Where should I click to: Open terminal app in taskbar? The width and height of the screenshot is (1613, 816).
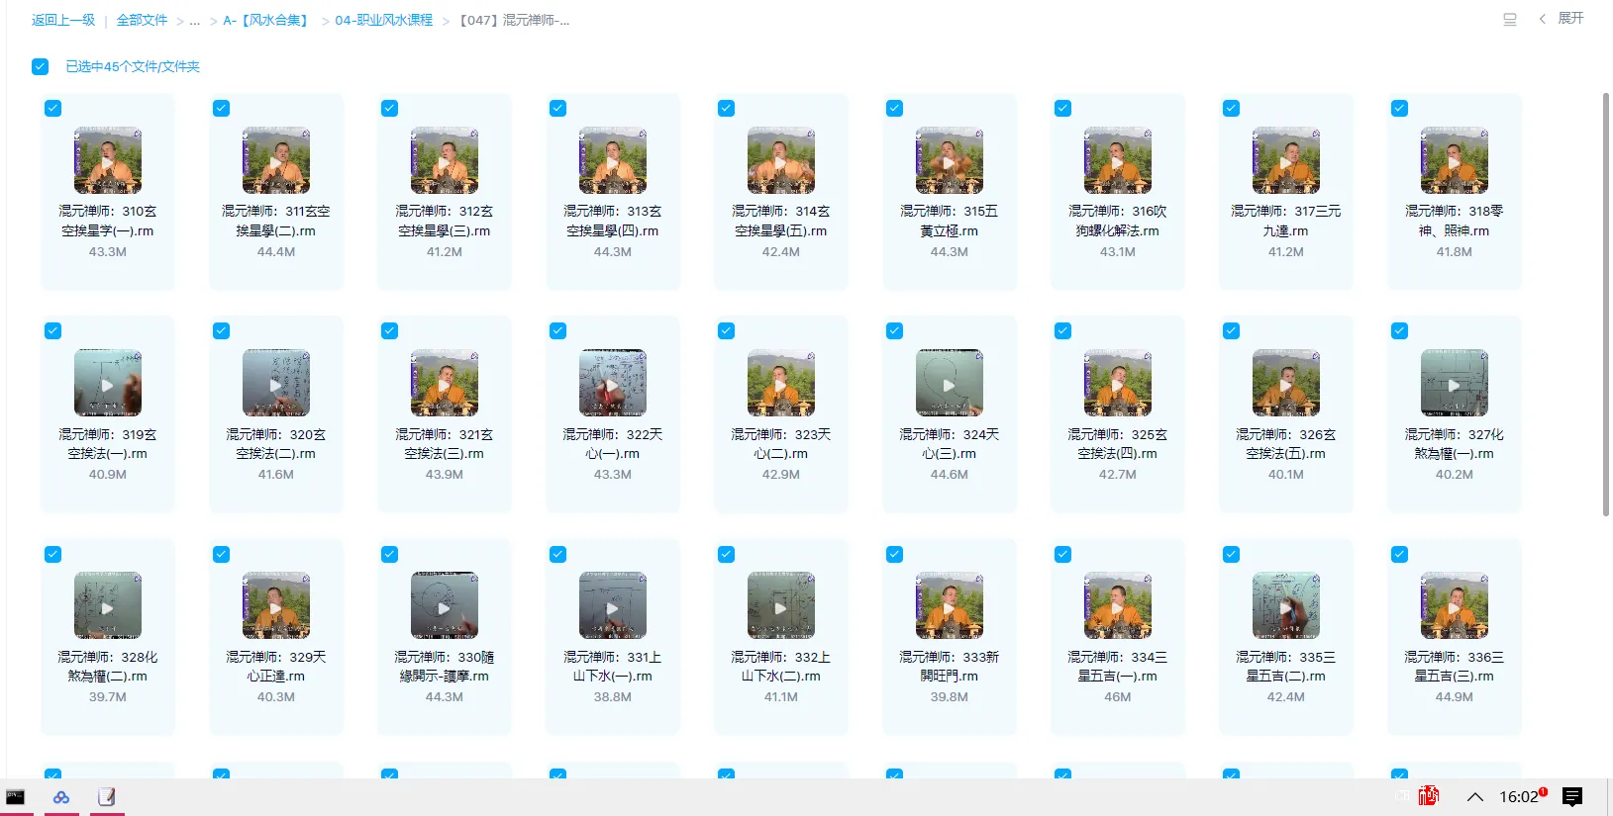16,797
